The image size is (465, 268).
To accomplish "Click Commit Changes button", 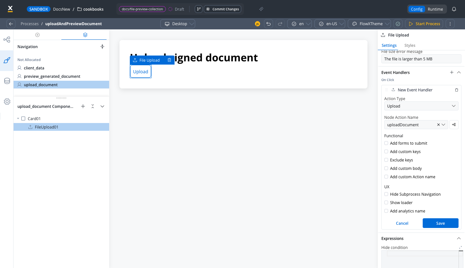I will coord(222,9).
